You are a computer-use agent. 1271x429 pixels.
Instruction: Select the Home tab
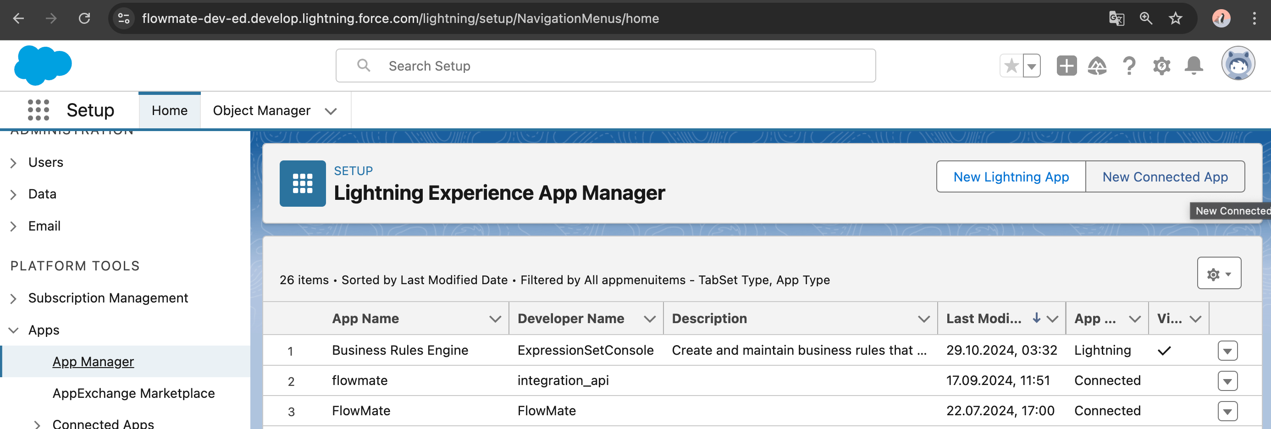coord(169,110)
